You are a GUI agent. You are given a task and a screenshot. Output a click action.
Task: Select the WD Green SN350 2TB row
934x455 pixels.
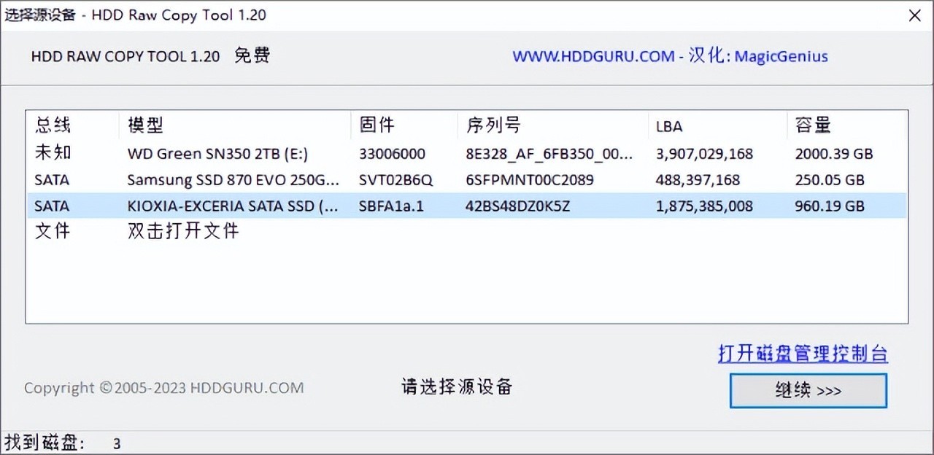[x=467, y=154]
